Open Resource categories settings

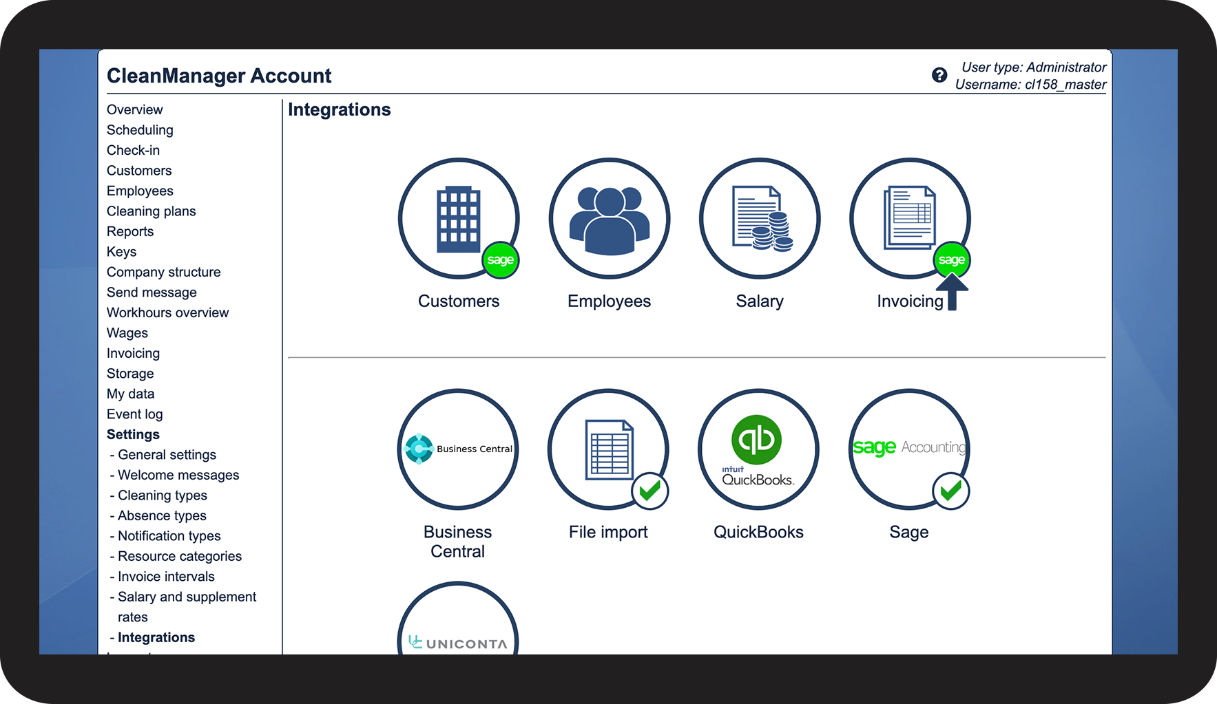180,556
